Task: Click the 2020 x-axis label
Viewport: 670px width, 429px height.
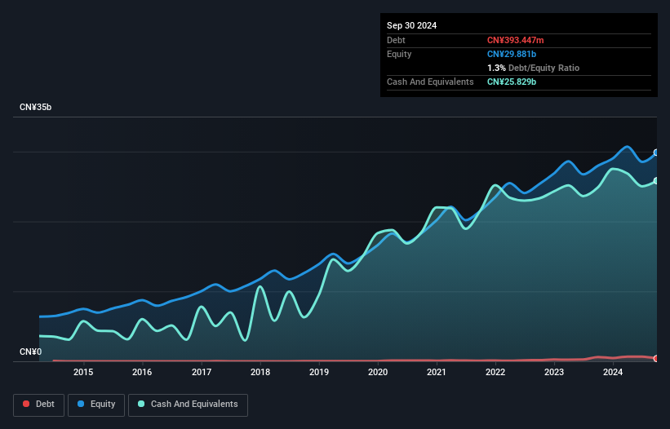Action: pos(378,372)
